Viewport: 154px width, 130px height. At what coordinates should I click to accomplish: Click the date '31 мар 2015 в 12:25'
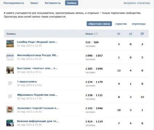tap(29, 46)
